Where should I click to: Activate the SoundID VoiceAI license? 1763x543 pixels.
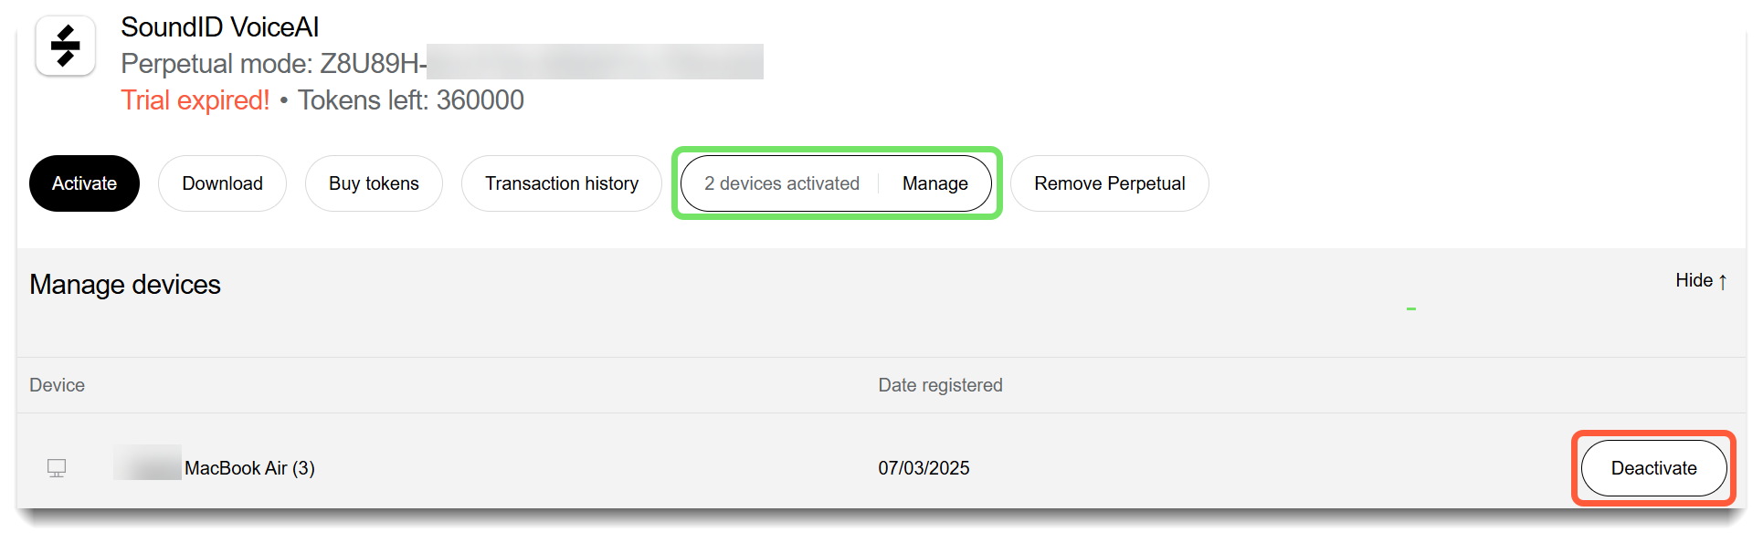(x=84, y=183)
